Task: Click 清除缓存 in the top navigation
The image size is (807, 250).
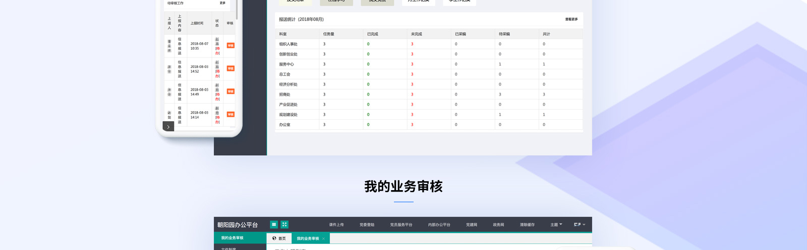Action: point(527,225)
